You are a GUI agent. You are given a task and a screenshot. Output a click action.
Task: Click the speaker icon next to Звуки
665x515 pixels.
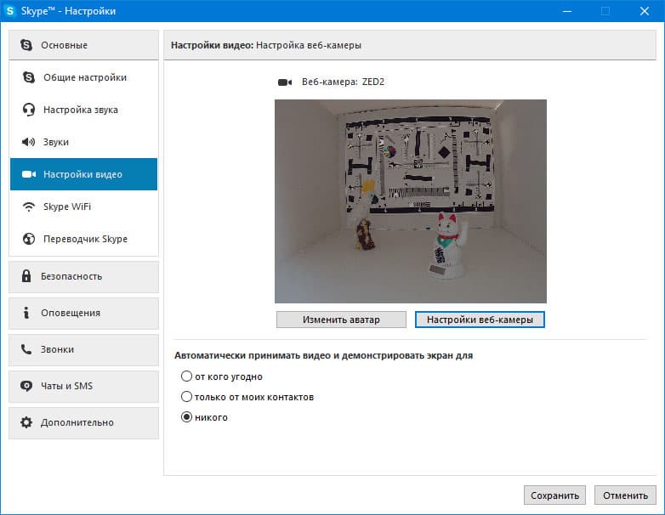[x=28, y=142]
